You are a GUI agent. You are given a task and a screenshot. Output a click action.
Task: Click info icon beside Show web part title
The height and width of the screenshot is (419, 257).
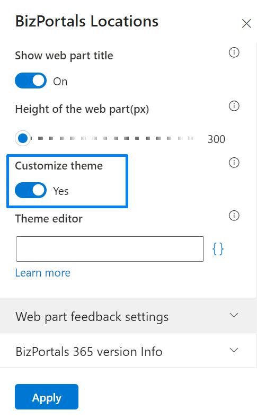(x=234, y=52)
